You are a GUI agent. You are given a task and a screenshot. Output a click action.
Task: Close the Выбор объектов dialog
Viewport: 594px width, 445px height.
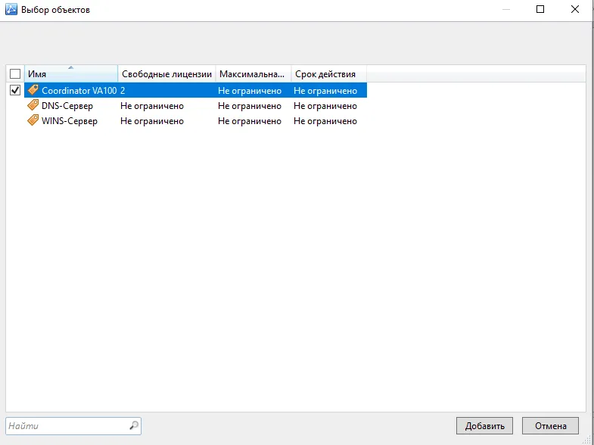tap(574, 9)
